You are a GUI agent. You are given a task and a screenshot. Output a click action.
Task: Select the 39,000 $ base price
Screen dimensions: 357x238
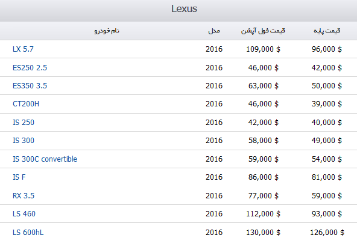pos(327,104)
